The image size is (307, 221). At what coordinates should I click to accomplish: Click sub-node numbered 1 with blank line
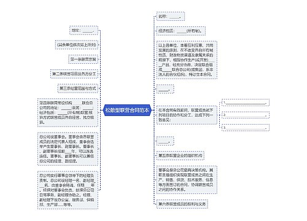246,103
